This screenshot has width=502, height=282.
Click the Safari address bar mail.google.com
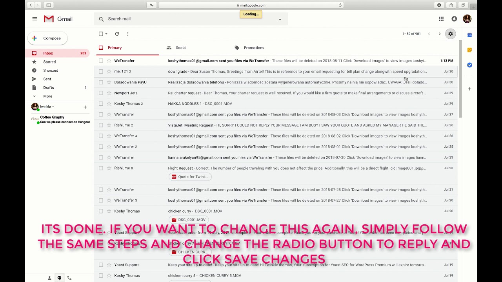(x=251, y=5)
